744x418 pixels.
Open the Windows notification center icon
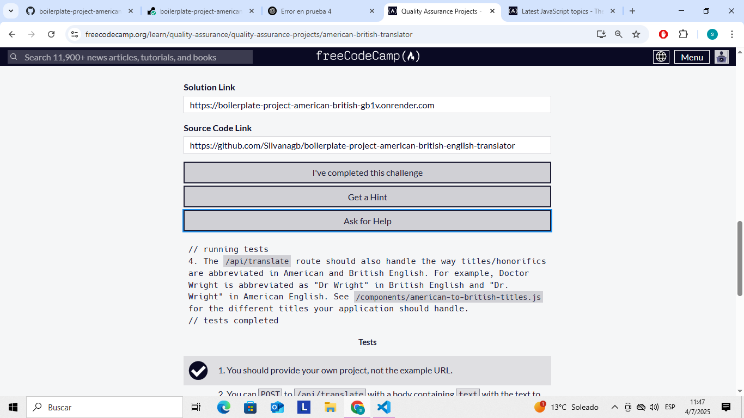(x=726, y=407)
